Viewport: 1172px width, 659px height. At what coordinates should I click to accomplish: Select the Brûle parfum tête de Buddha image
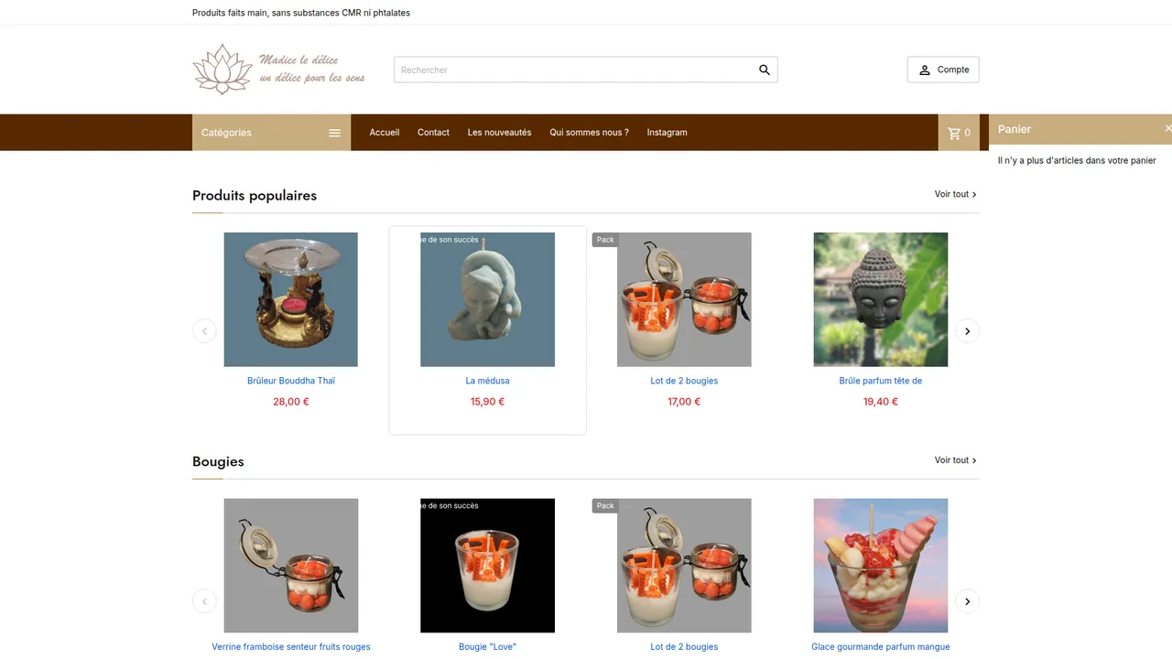click(881, 299)
